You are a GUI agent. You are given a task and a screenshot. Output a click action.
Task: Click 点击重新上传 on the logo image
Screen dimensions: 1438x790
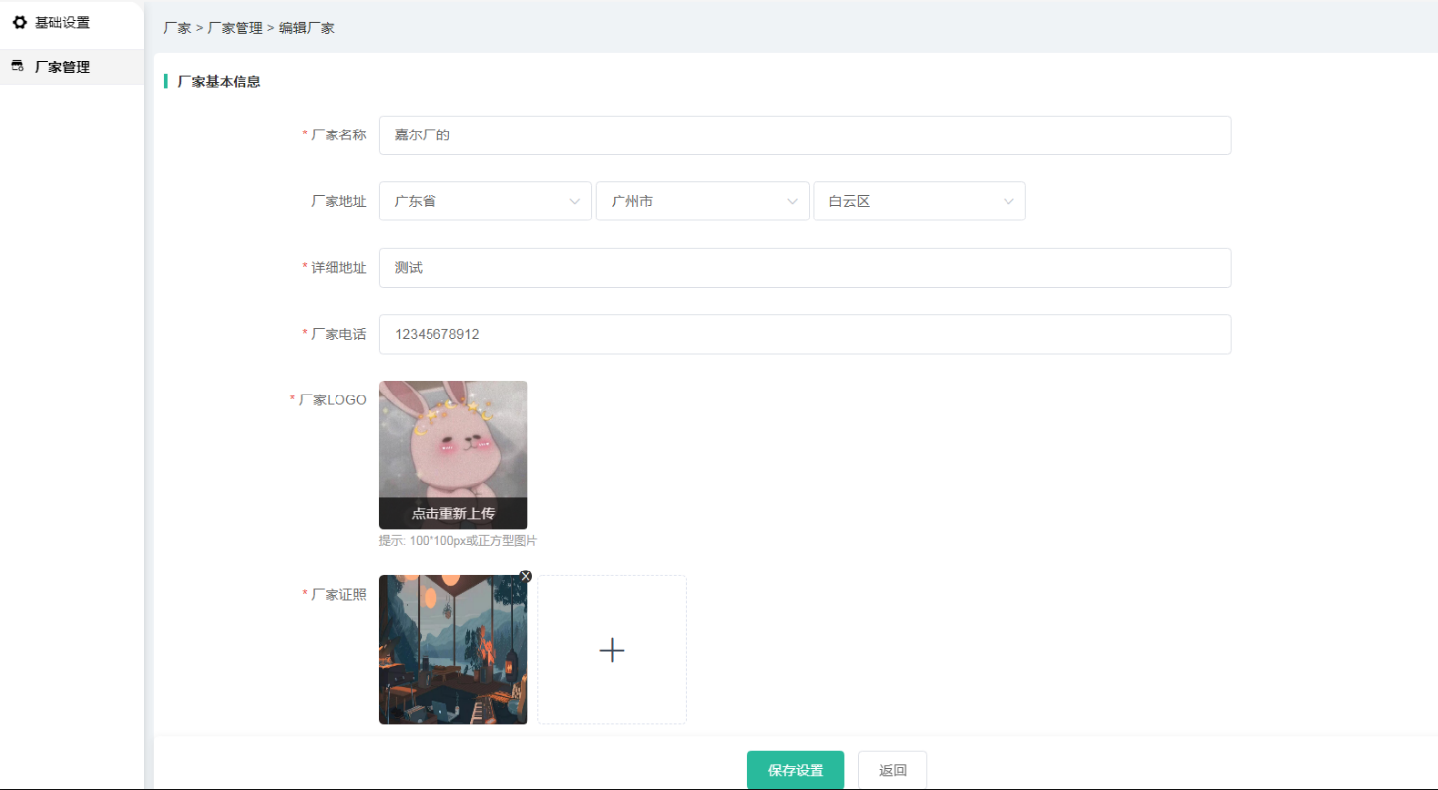coord(453,514)
